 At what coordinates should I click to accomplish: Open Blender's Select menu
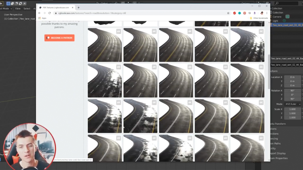coord(27,8)
